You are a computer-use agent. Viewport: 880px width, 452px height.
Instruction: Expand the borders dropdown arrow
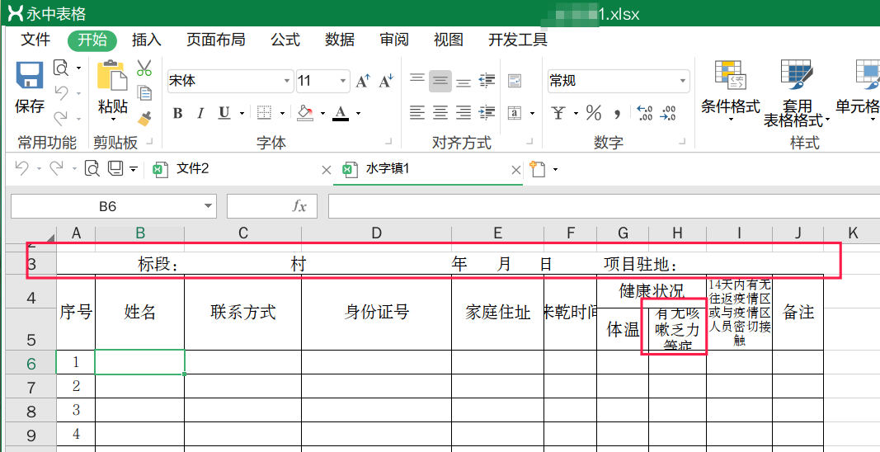(x=282, y=114)
